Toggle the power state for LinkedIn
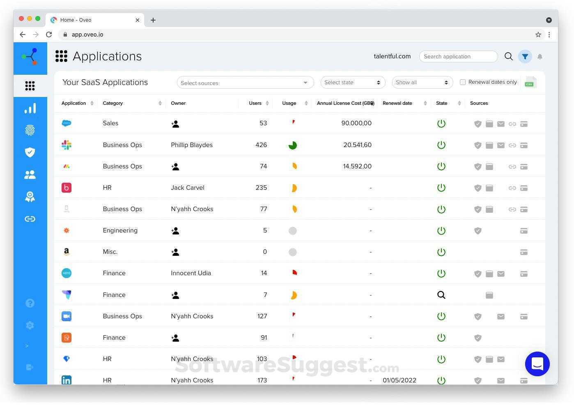 click(x=441, y=380)
